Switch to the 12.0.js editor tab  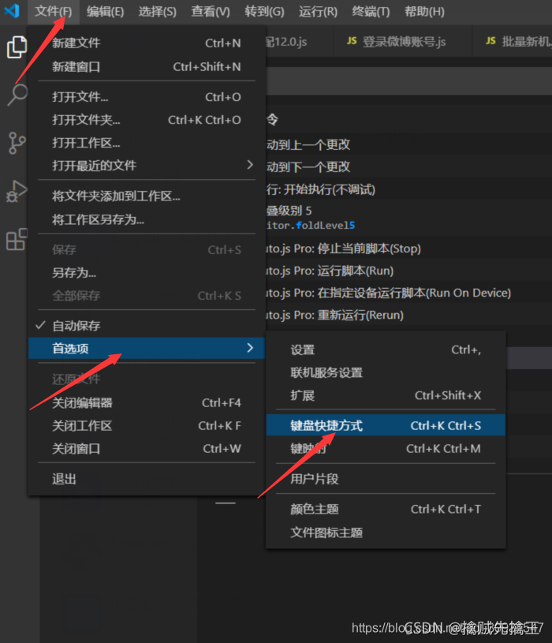pyautogui.click(x=299, y=41)
